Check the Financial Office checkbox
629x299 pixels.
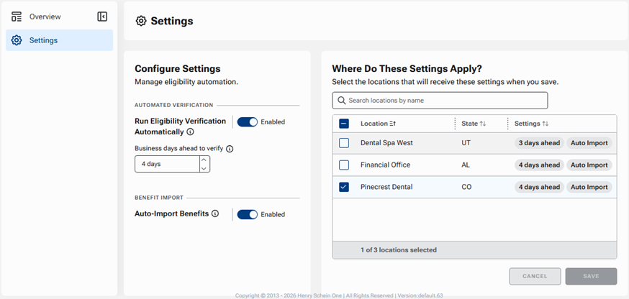(344, 165)
